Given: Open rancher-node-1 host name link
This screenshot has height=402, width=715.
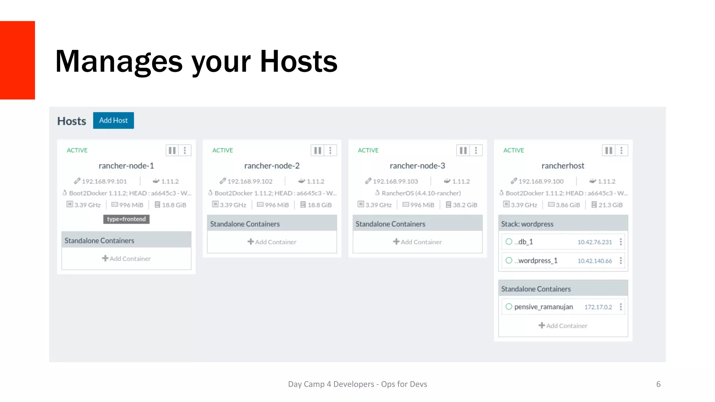Looking at the screenshot, I should tap(126, 166).
